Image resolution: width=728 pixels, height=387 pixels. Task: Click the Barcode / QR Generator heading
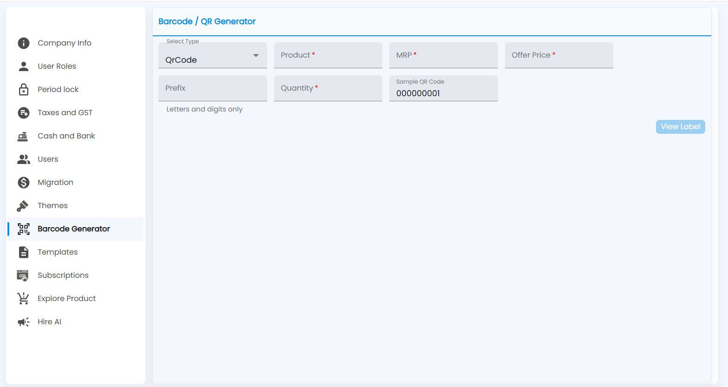point(207,21)
